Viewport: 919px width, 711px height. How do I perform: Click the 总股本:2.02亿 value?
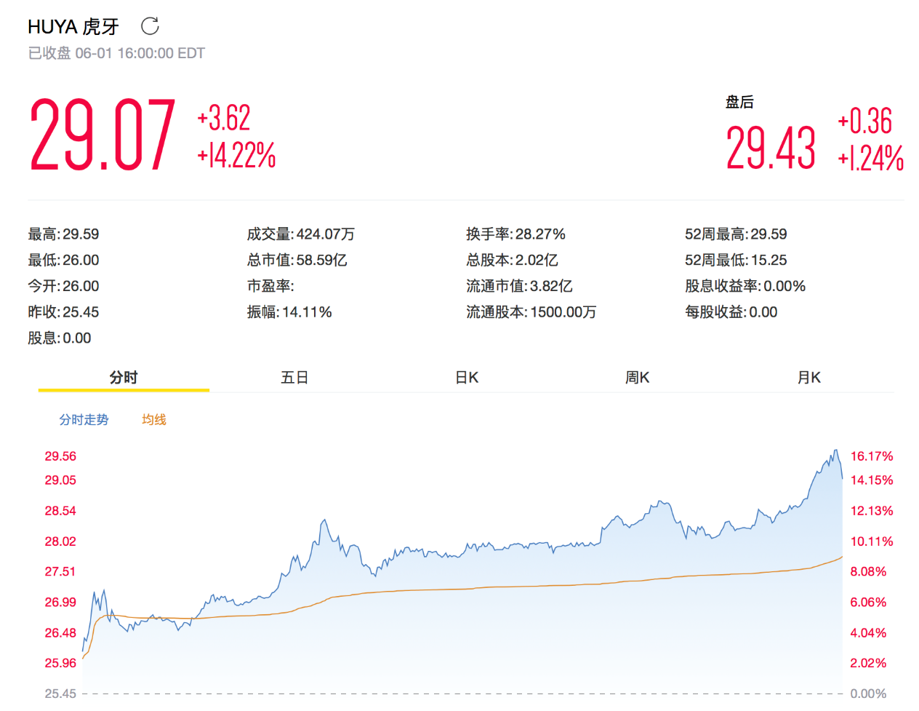pos(512,261)
